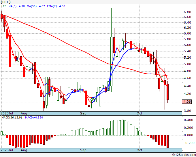Click the 6.40 price axis label

click(x=187, y=22)
